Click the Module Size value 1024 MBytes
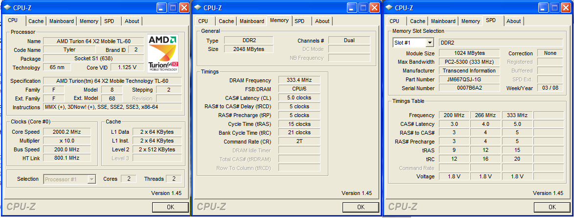The height and width of the screenshot is (218, 574). point(469,53)
